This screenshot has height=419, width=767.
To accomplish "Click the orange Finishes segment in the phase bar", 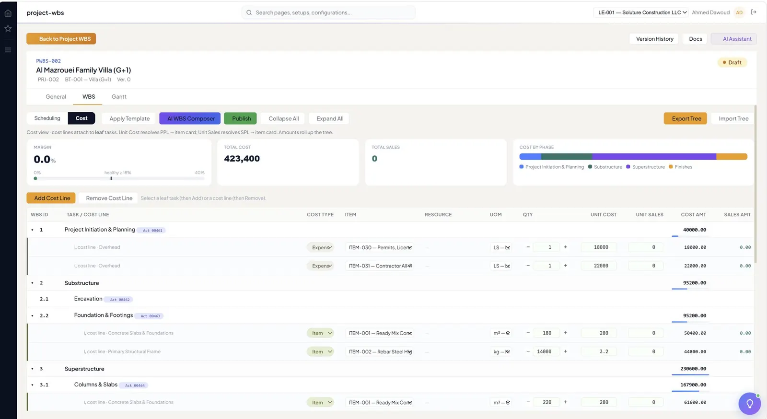I will click(x=732, y=156).
